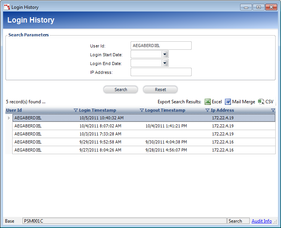Open the Audit Info link
Screen dimensions: 281x228
tap(262, 221)
